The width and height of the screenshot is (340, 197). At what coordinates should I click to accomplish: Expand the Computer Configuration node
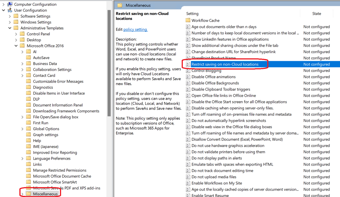pos(4,5)
